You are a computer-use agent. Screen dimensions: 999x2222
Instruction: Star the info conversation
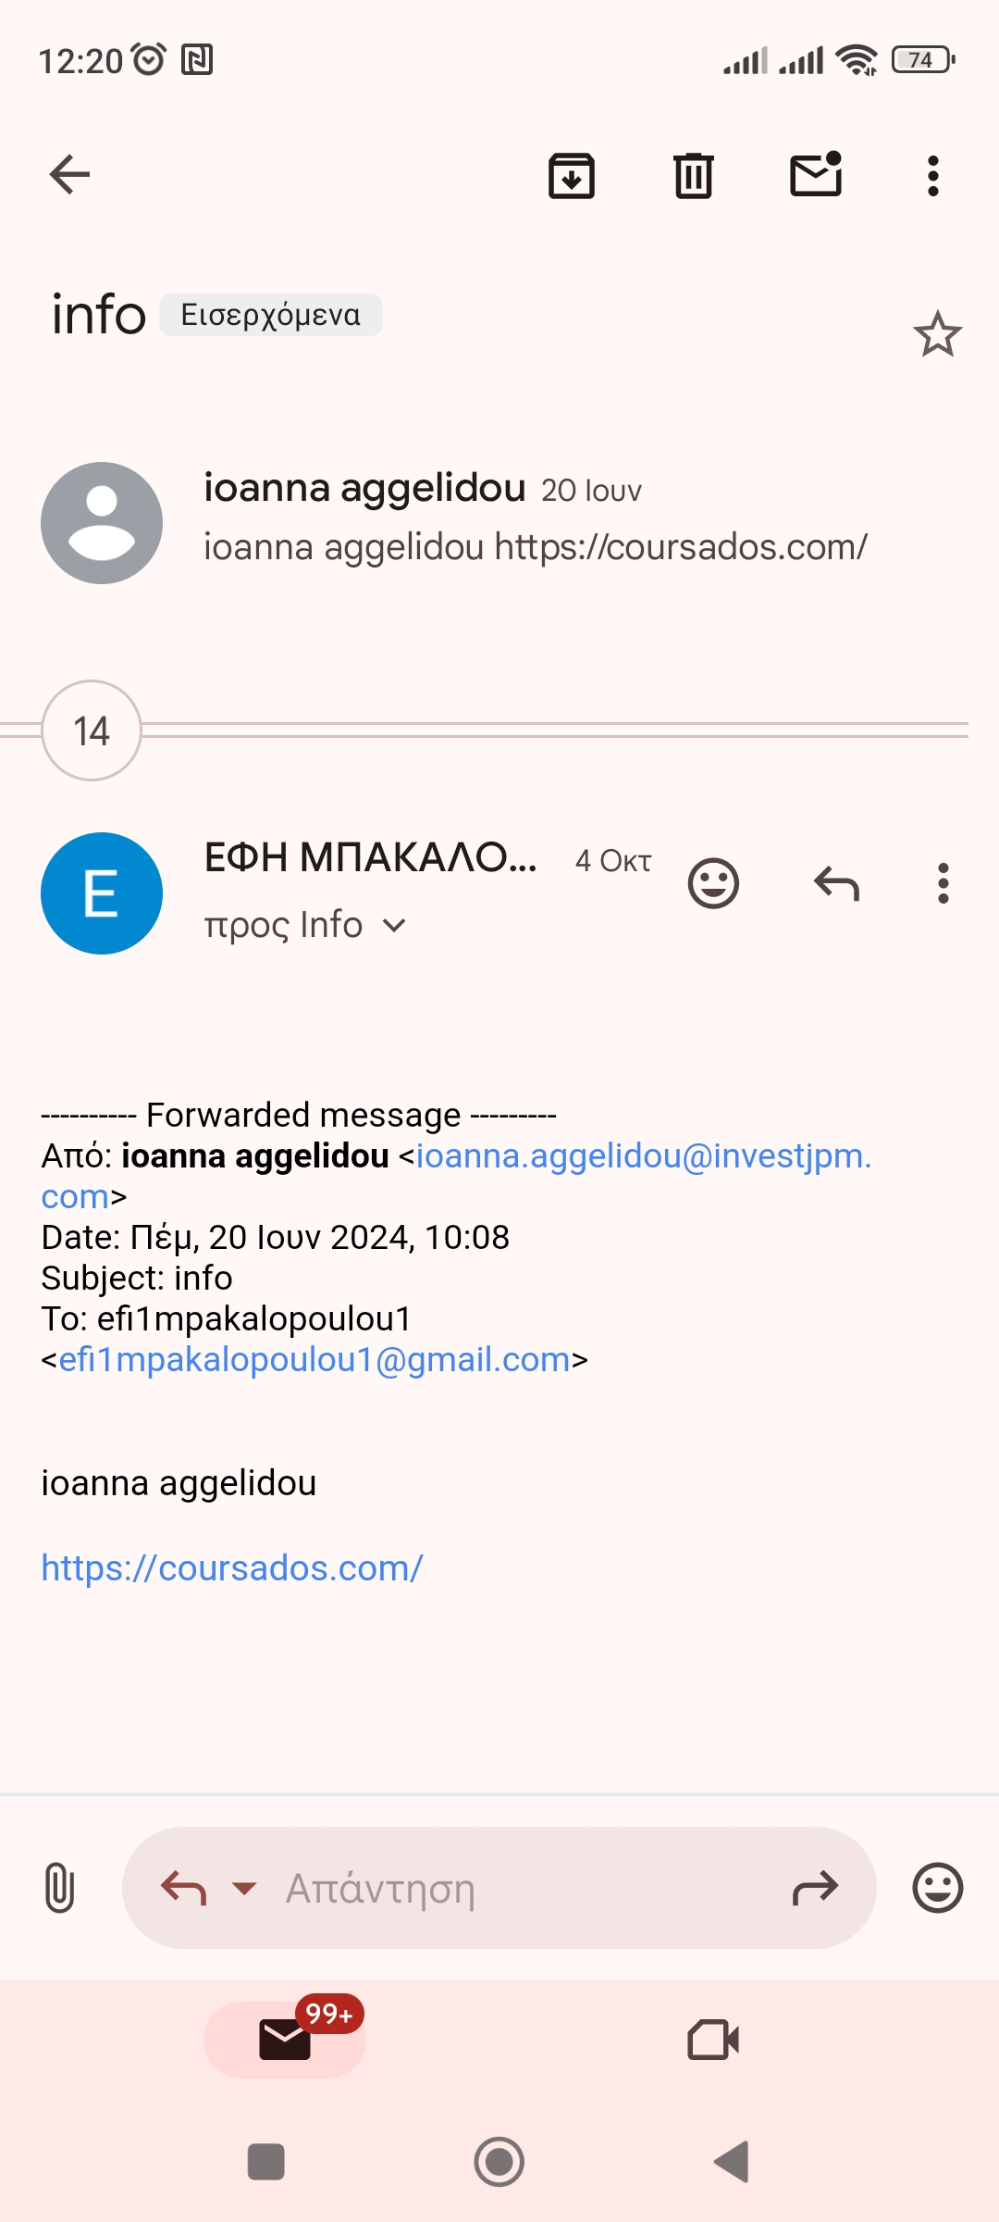tap(937, 334)
